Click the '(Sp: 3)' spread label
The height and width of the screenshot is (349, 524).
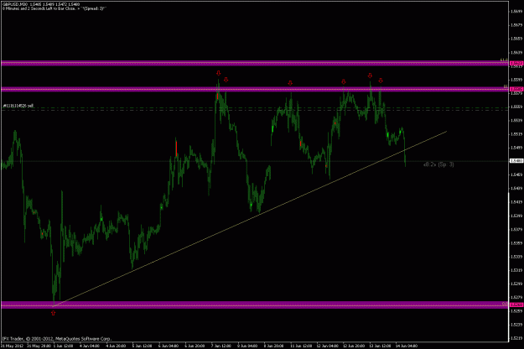pos(446,164)
